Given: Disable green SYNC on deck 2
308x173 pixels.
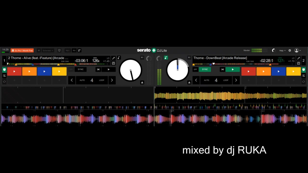Looking at the screenshot, I should [205, 70].
